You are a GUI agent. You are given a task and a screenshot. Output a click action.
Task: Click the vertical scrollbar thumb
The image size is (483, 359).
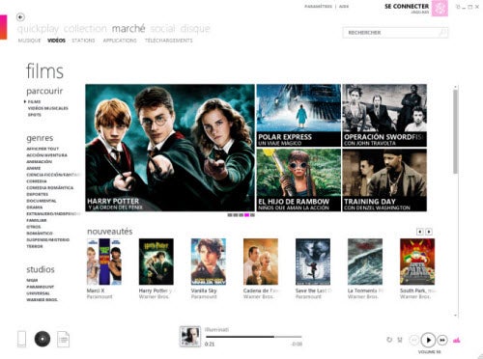455,132
